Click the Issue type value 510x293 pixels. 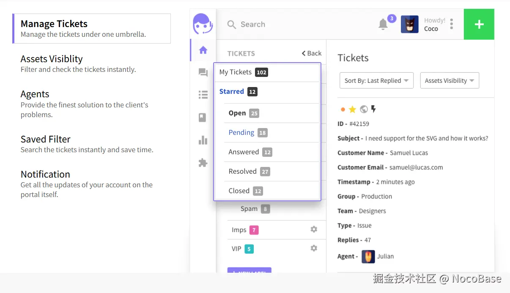pyautogui.click(x=365, y=225)
